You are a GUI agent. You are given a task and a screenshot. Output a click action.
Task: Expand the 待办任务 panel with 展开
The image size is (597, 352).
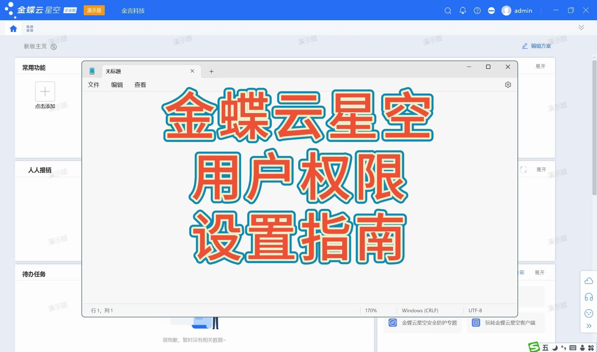click(x=540, y=272)
